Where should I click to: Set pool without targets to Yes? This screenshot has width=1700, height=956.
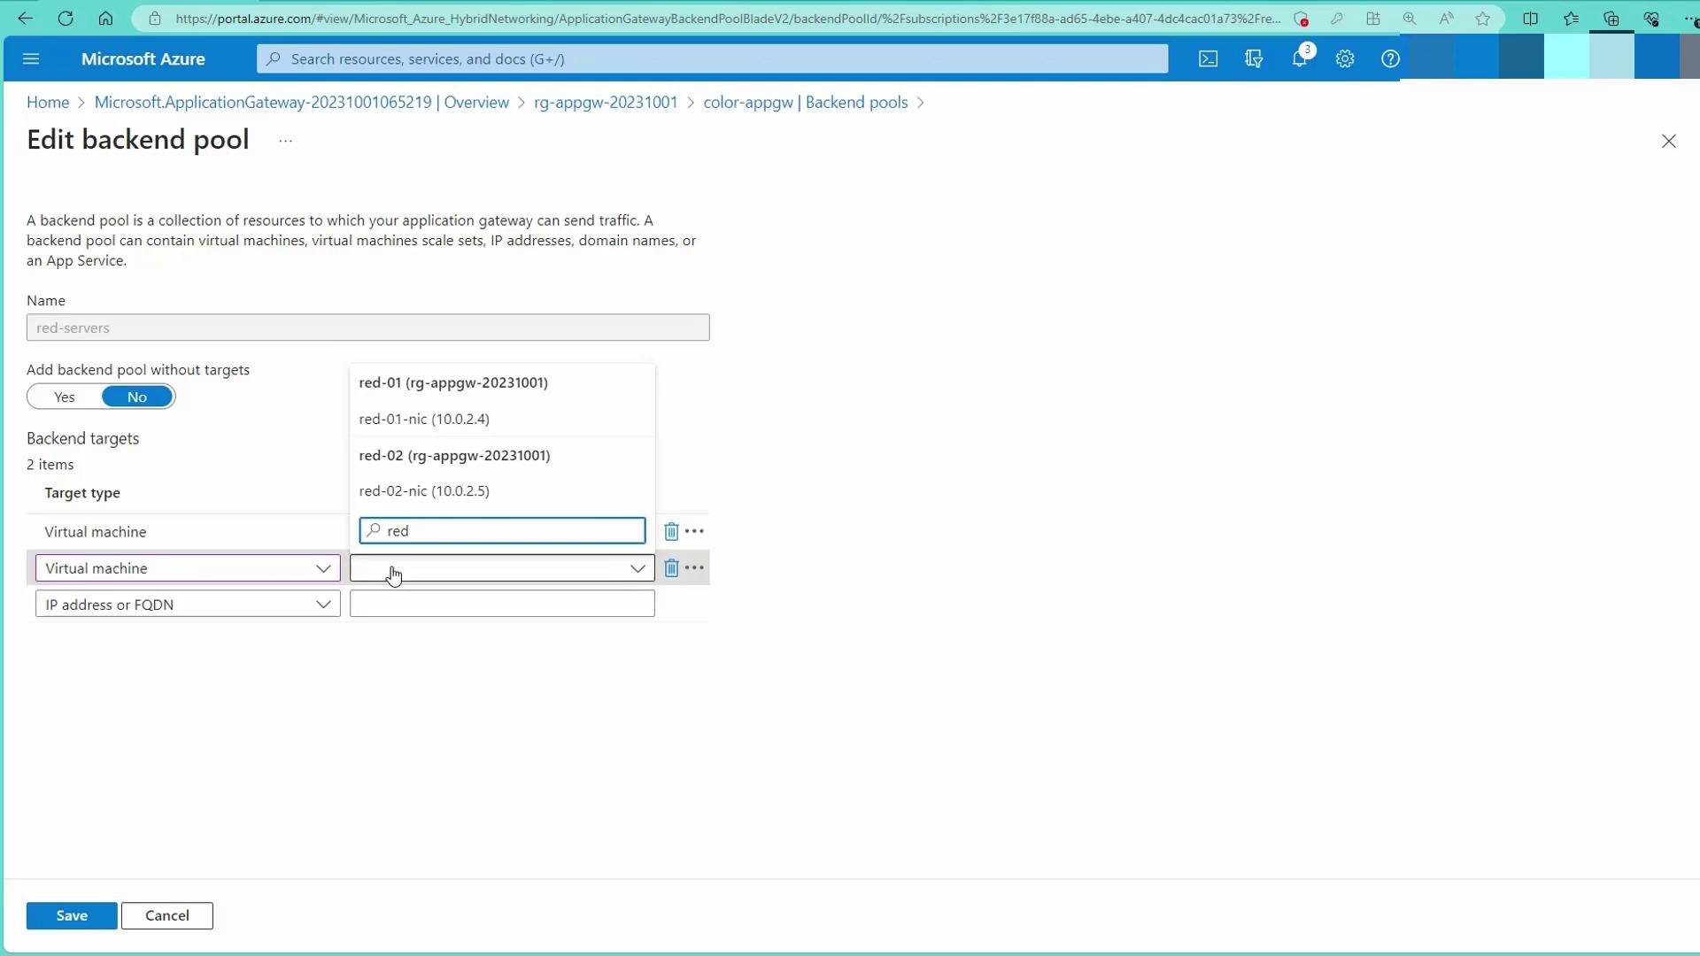click(65, 397)
